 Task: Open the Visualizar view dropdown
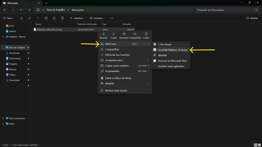coord(97,18)
